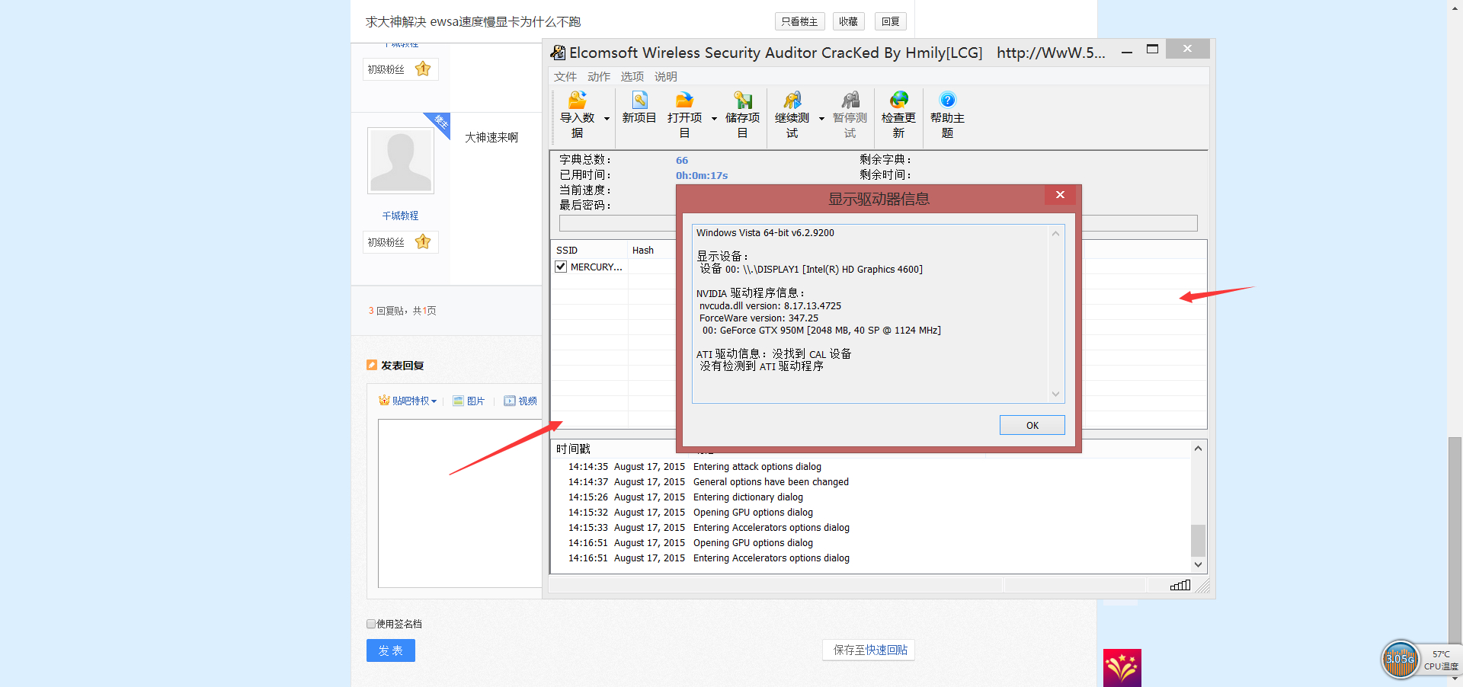Click the 保存至快速回贴 button
The image size is (1463, 687).
[x=870, y=650]
